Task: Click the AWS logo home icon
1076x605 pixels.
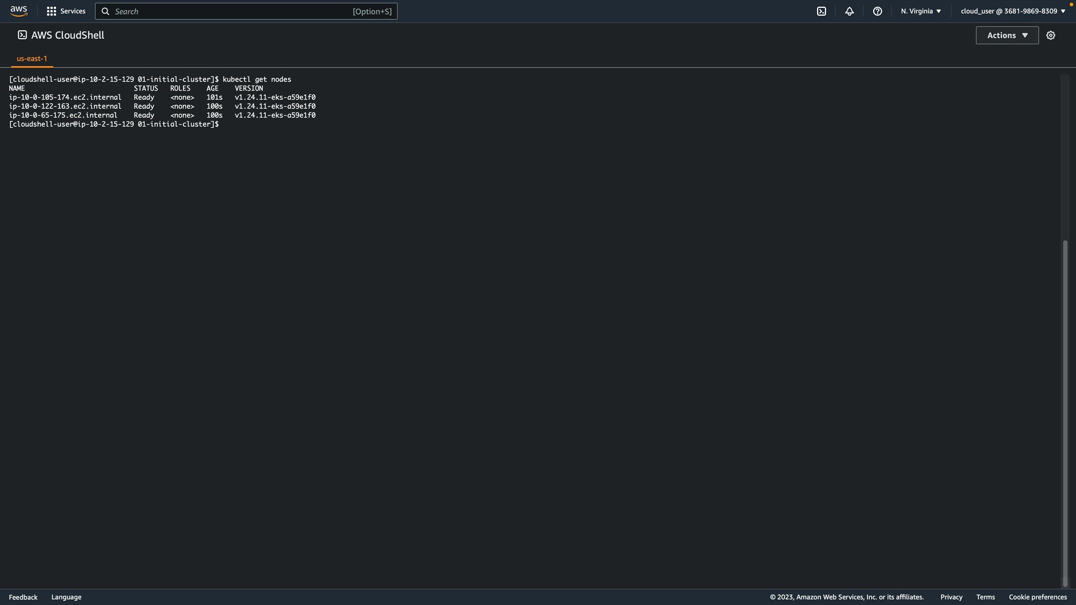Action: pos(18,11)
